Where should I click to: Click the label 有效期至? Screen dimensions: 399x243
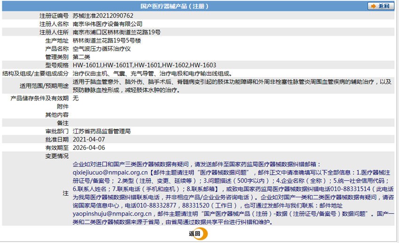coord(57,148)
